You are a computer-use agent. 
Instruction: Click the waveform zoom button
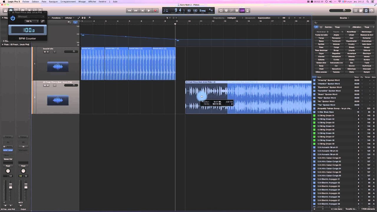[284, 18]
